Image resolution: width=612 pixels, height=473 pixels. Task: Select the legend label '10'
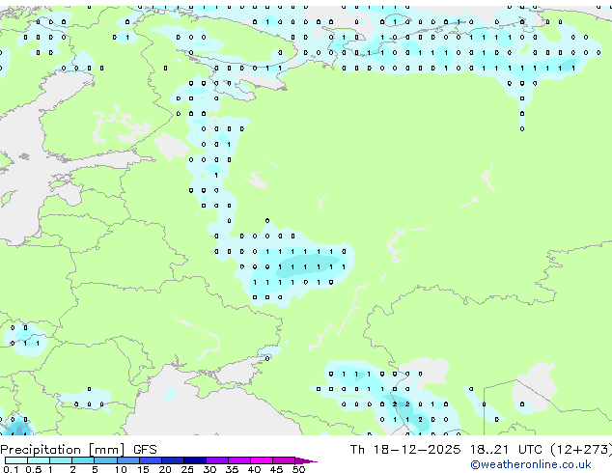tap(121, 469)
